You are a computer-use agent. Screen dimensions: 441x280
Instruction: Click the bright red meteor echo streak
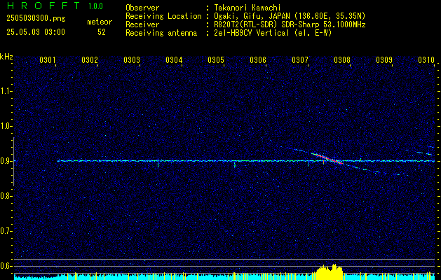pyautogui.click(x=327, y=158)
